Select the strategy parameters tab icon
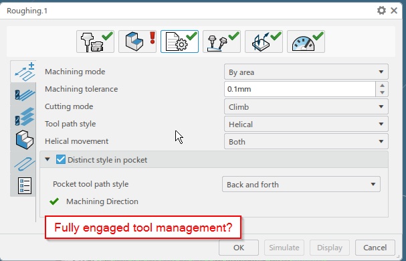Viewport: 406px width, 261px height. tap(179, 41)
